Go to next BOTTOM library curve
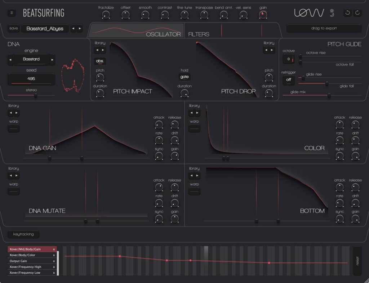369x283 pixels. [197, 175]
